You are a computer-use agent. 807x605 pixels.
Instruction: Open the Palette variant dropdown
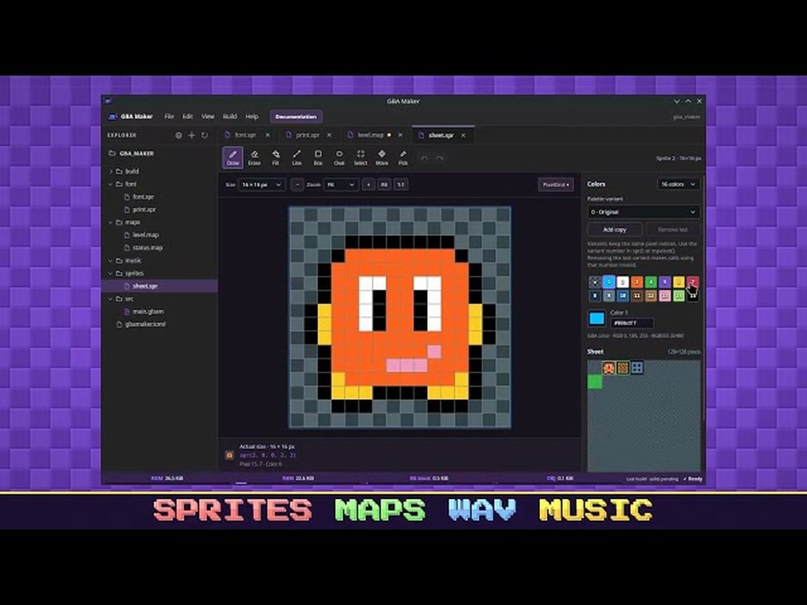[643, 212]
